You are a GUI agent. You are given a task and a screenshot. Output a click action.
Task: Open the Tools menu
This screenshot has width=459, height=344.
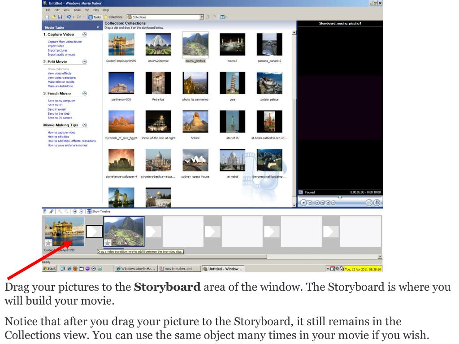77,10
